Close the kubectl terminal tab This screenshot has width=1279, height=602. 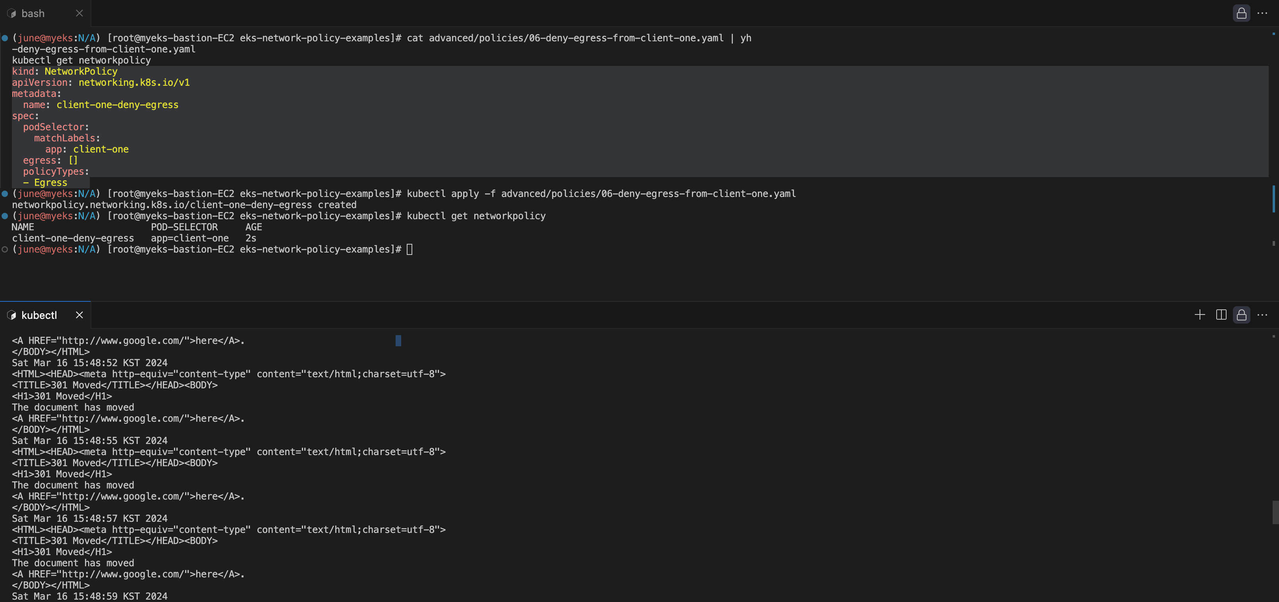(x=79, y=315)
